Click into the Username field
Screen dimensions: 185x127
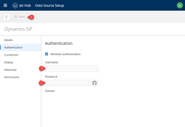tap(72, 69)
